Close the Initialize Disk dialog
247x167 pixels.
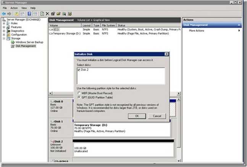coord(166,54)
